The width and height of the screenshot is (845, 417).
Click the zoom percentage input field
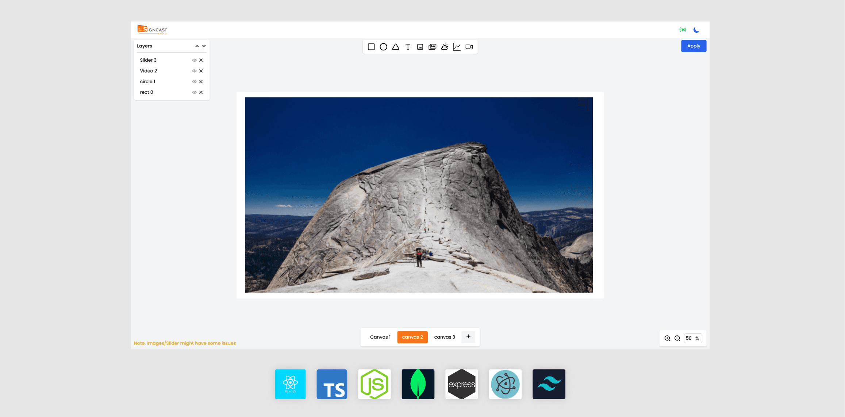pos(693,338)
